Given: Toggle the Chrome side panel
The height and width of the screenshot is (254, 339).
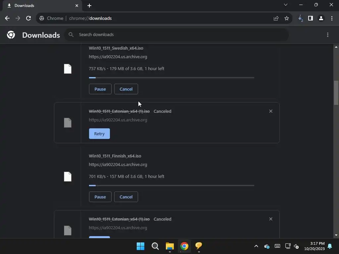Looking at the screenshot, I should coord(311,19).
